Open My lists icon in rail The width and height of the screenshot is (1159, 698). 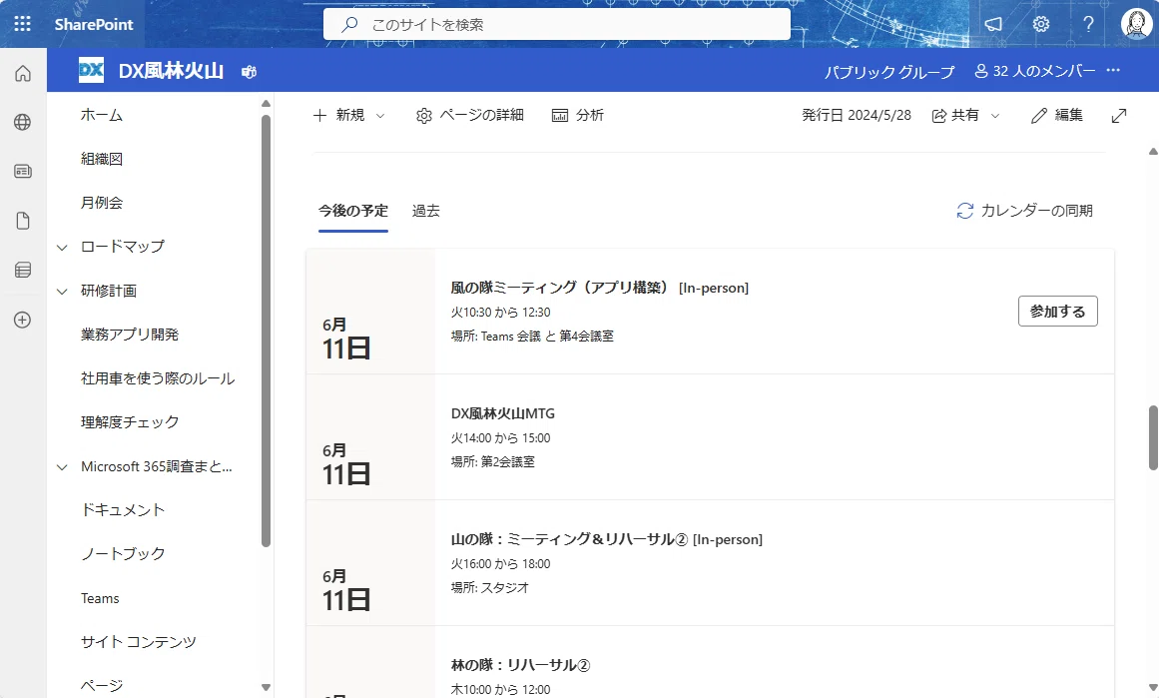pyautogui.click(x=23, y=270)
